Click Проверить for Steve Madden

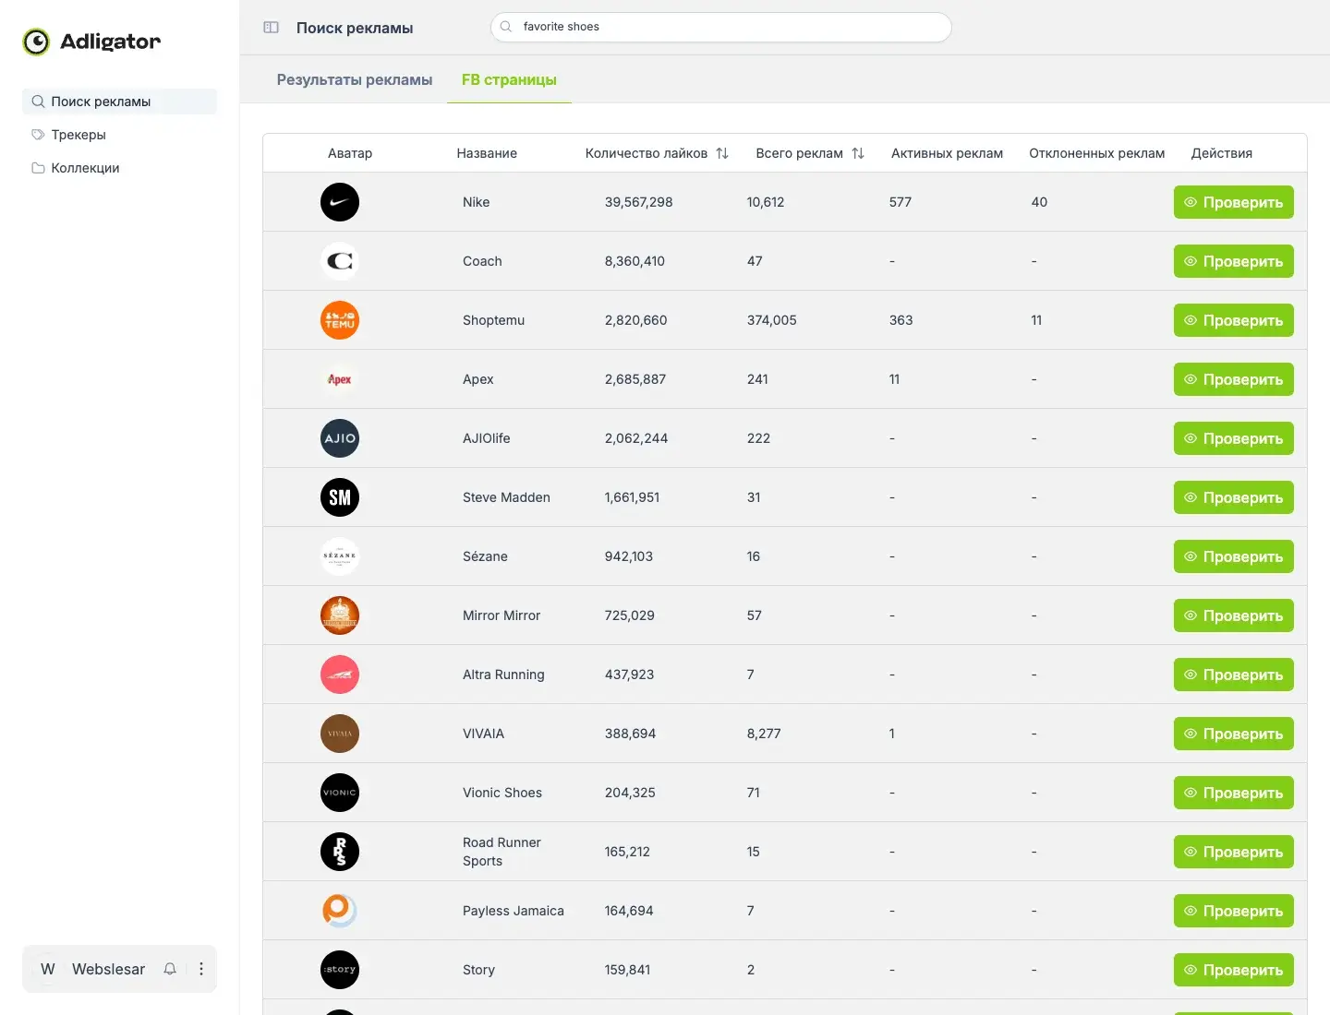tap(1234, 497)
